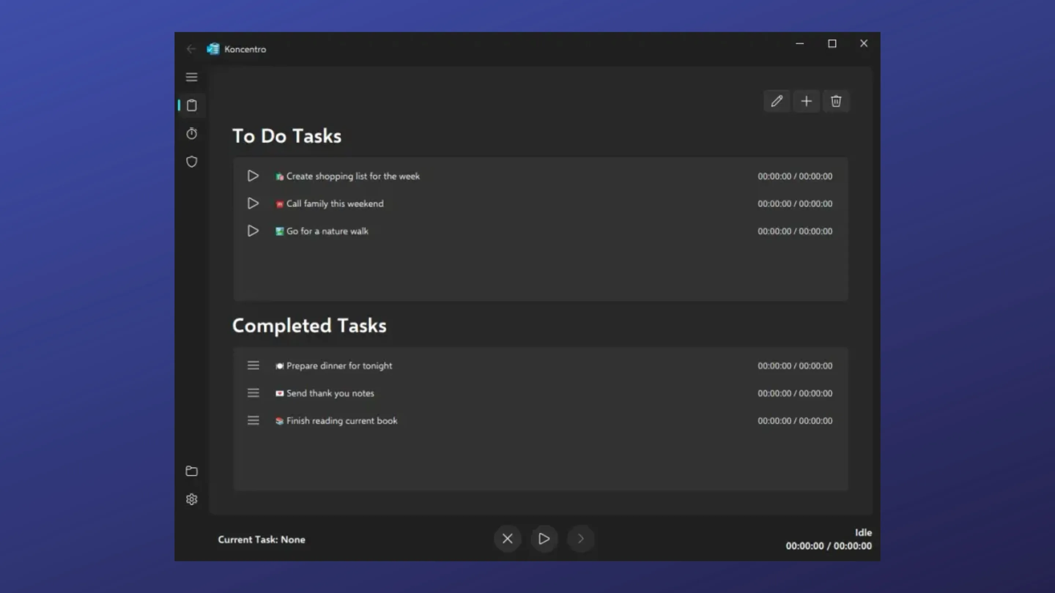Click the Koncentro app logo
Viewport: 1055px width, 593px height.
click(x=213, y=49)
